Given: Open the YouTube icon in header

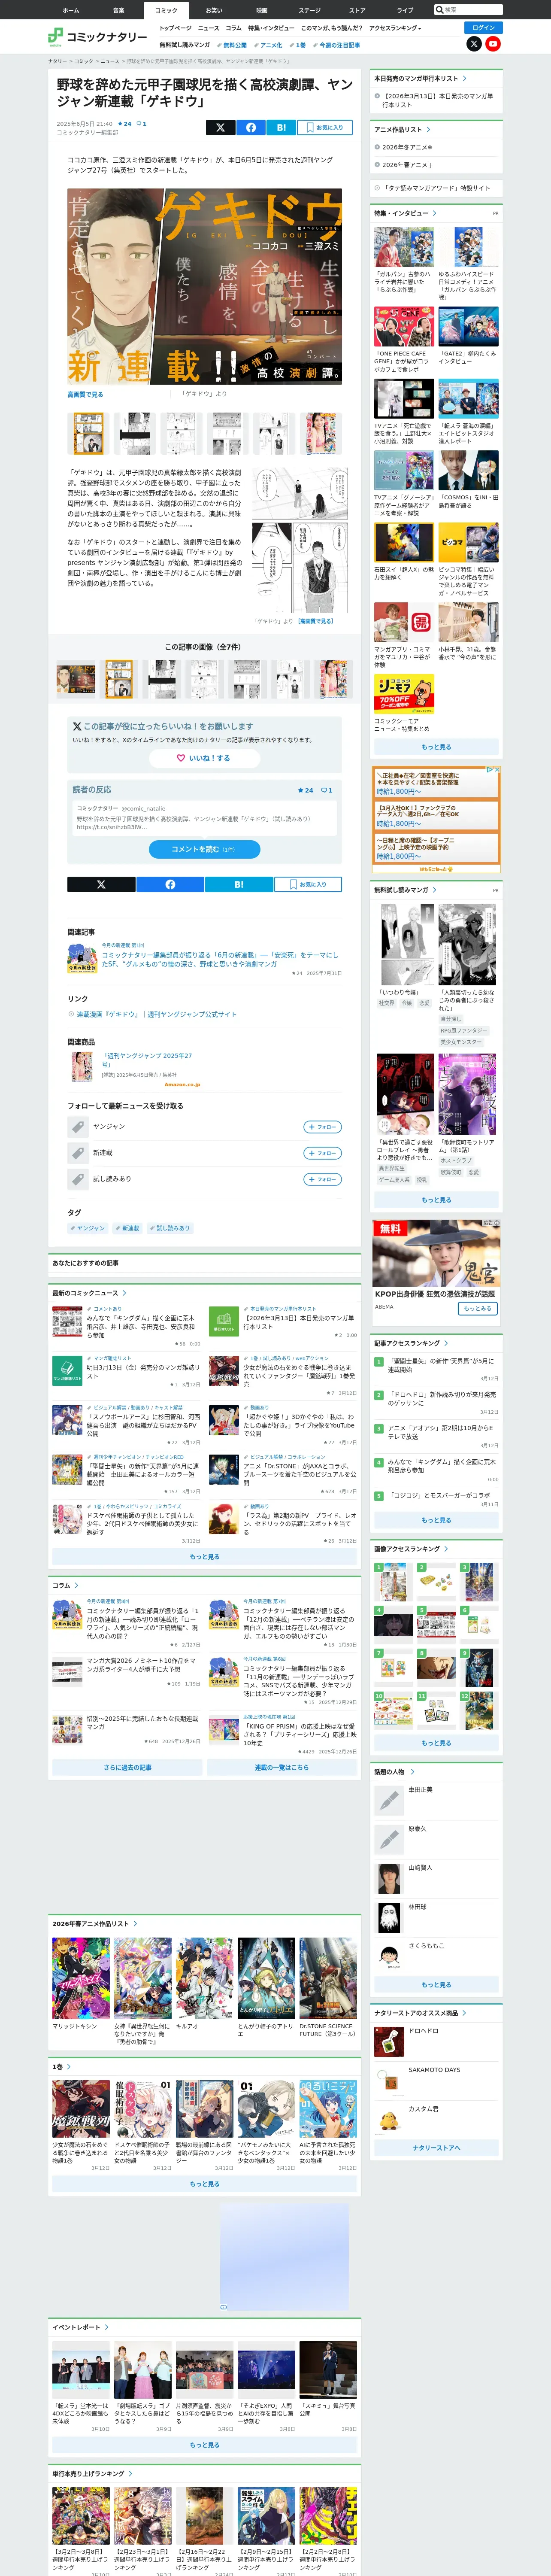Looking at the screenshot, I should point(493,44).
